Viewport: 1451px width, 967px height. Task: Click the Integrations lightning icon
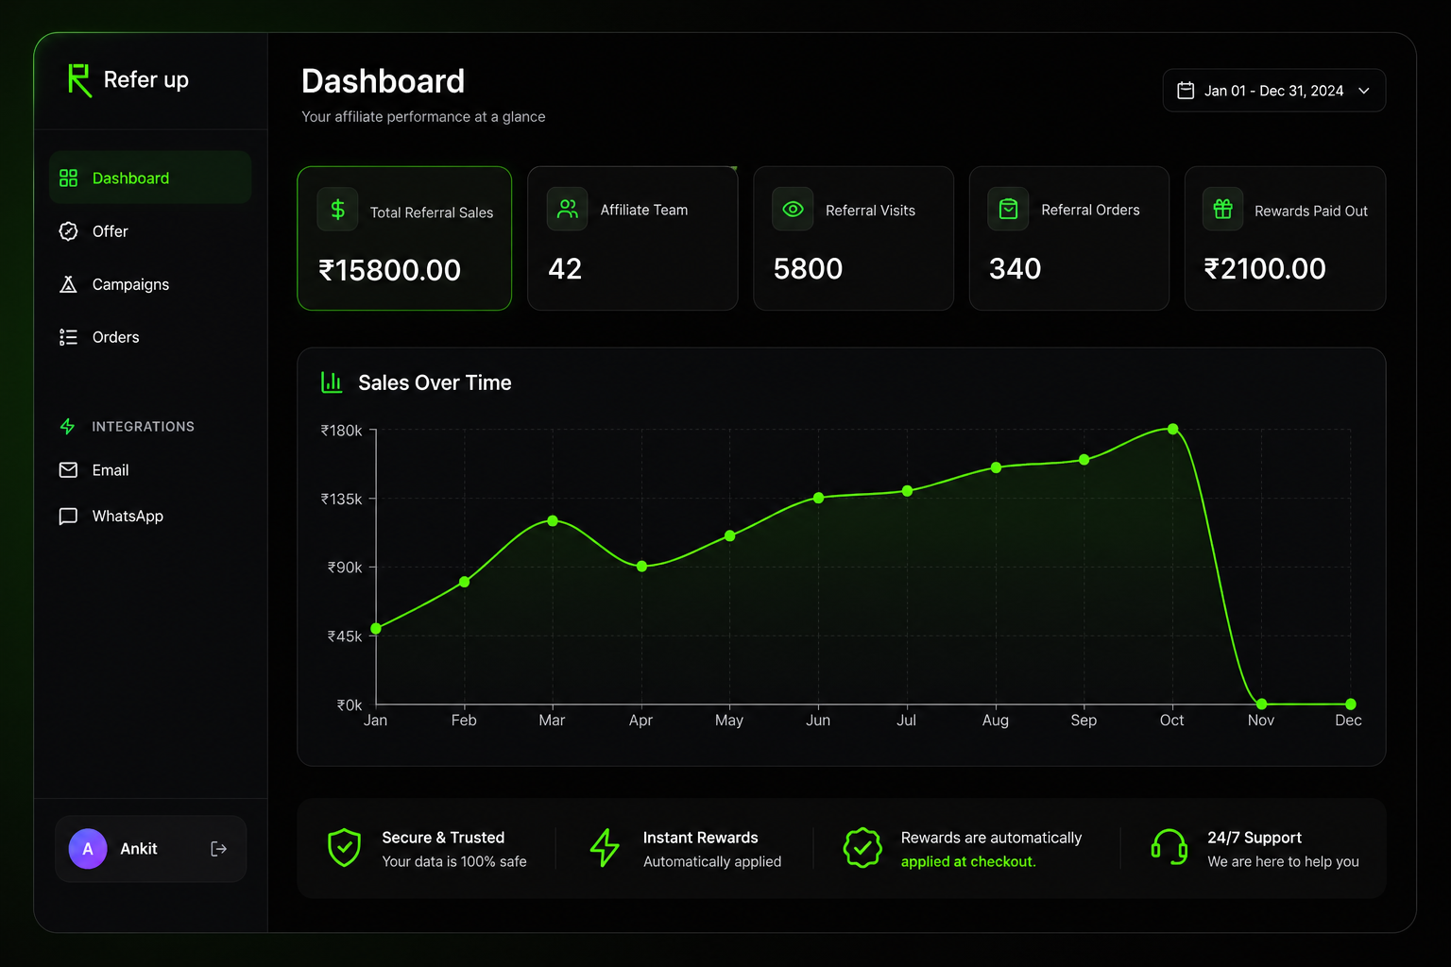point(67,427)
